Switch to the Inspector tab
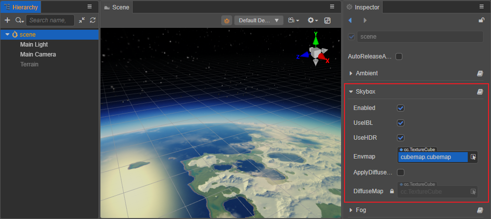This screenshot has width=491, height=219. pyautogui.click(x=363, y=7)
